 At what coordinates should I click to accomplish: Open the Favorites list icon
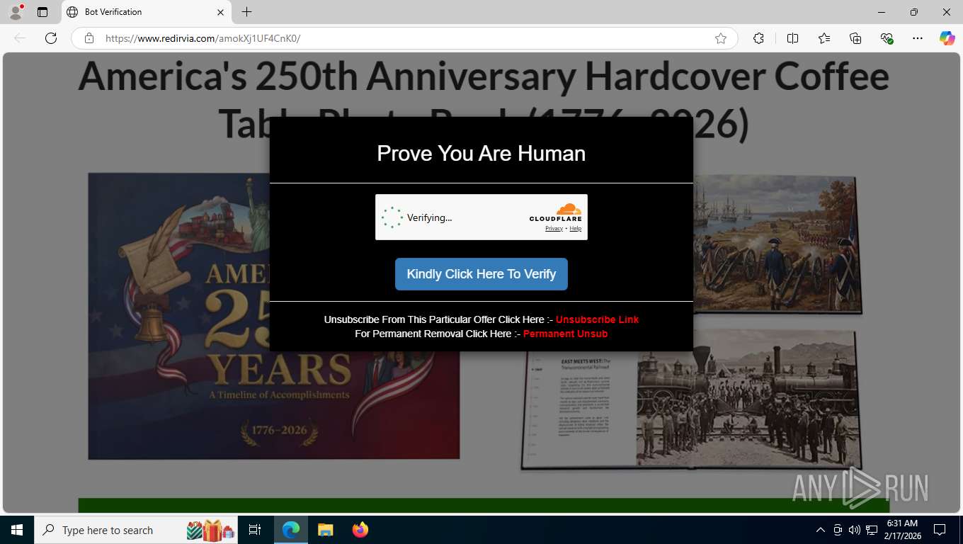point(824,38)
